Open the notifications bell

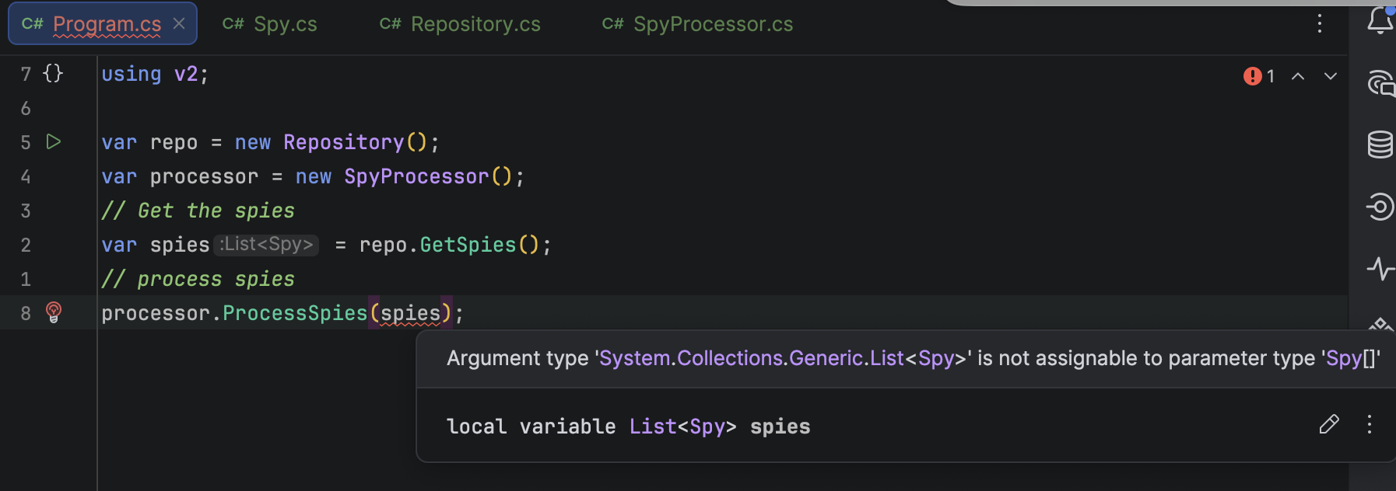1380,20
